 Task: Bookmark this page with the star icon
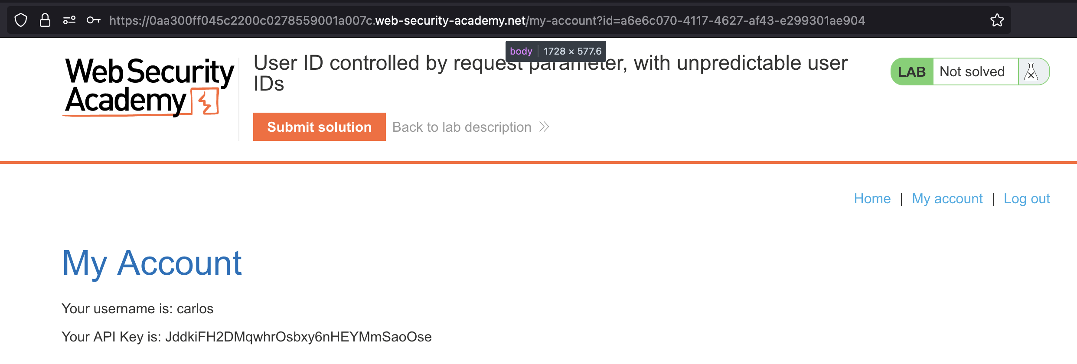point(997,20)
